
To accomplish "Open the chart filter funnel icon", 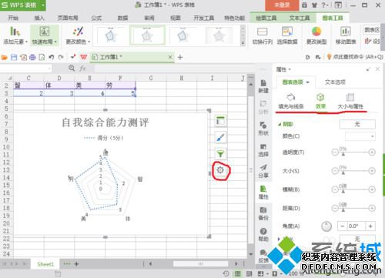I will (220, 153).
